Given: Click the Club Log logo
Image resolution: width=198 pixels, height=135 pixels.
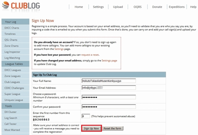Looking at the screenshot, I should (x=21, y=6).
